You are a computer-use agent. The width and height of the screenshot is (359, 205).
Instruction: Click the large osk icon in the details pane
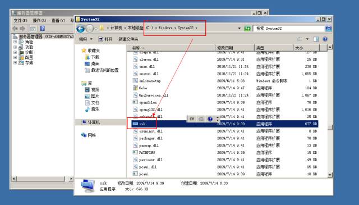pyautogui.click(x=88, y=186)
